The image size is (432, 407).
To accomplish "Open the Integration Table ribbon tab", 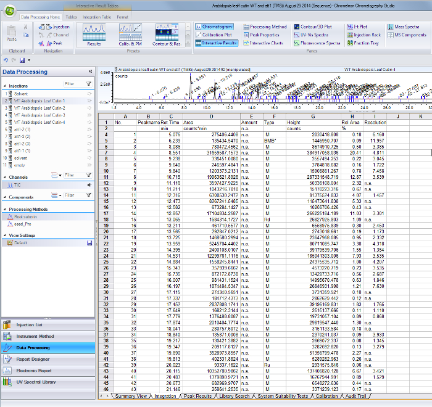I will point(97,17).
